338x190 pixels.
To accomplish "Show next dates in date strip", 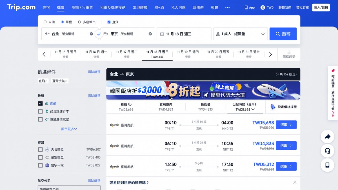I will (x=270, y=54).
